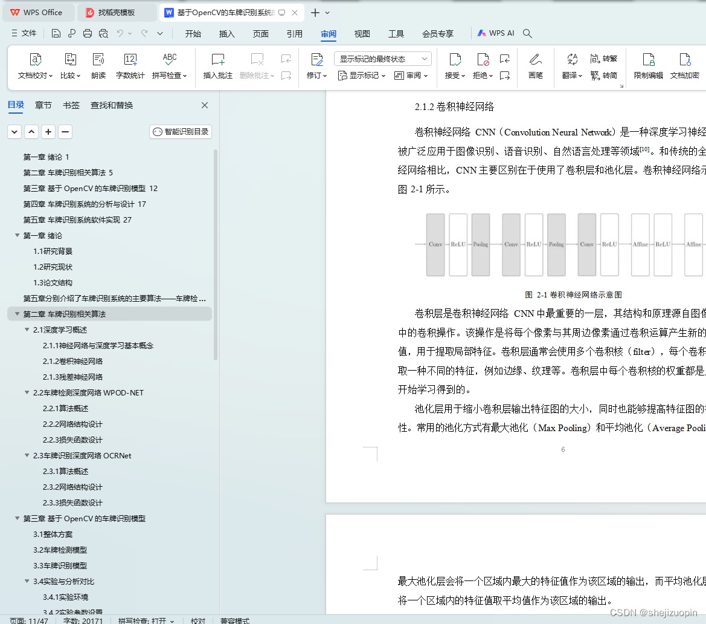The height and width of the screenshot is (624, 706).
Task: Click the Print Preview icon
Action: click(x=103, y=33)
